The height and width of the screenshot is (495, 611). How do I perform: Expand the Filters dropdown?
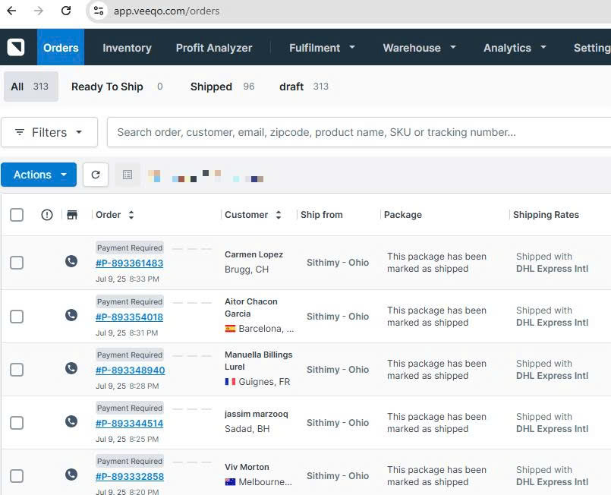pos(49,132)
